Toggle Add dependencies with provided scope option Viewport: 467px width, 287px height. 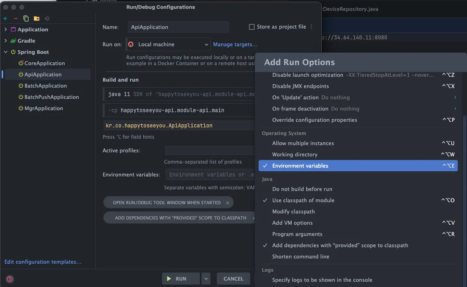(358, 245)
